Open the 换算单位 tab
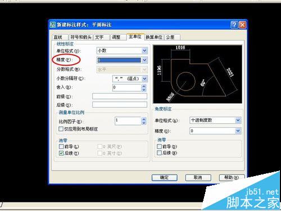Viewport: 281px width, 211px height. point(155,37)
